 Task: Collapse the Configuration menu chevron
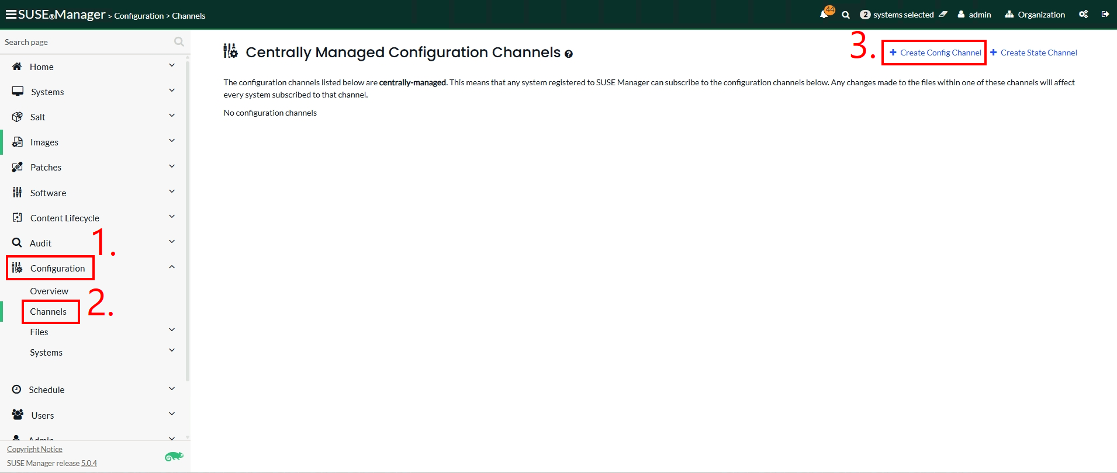click(x=172, y=267)
